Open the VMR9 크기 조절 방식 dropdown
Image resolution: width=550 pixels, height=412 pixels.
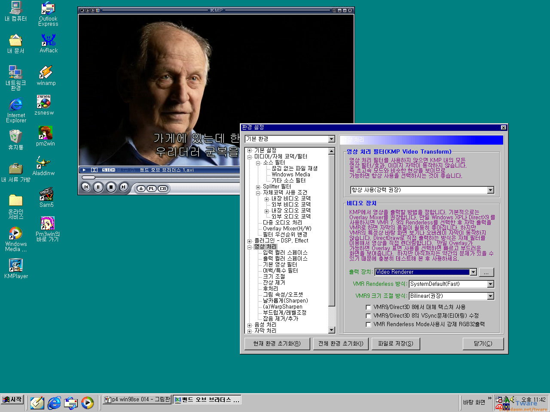(x=491, y=296)
